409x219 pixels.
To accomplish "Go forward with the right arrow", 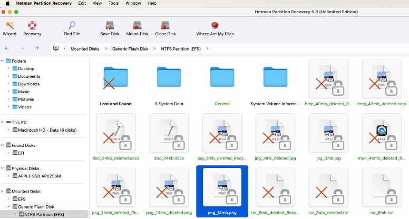I will [22, 48].
